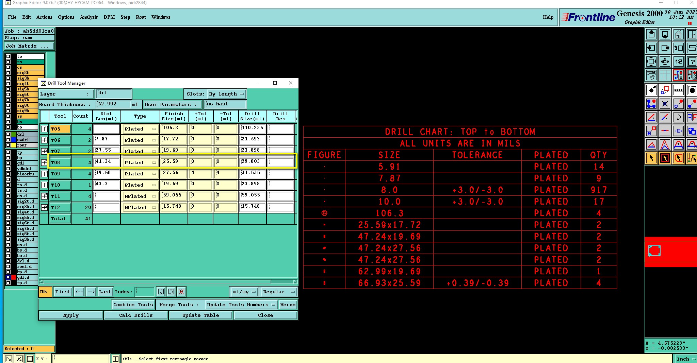Click the dimension width icon
Screen dimensions: 697x363
tap(678, 131)
